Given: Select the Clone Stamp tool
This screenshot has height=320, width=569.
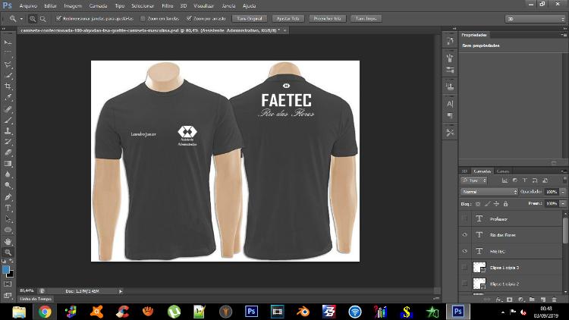Looking at the screenshot, I should [x=8, y=130].
